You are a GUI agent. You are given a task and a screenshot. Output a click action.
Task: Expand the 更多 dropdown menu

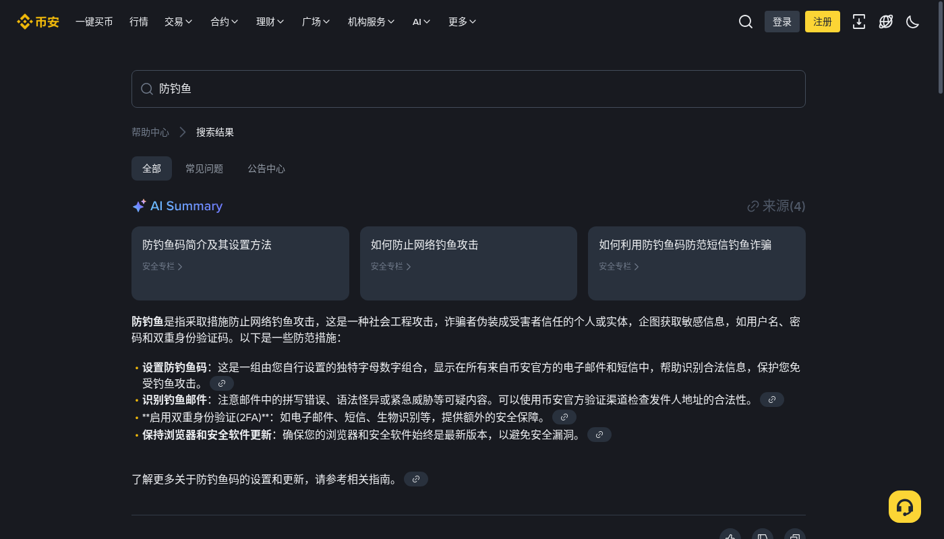(x=463, y=22)
